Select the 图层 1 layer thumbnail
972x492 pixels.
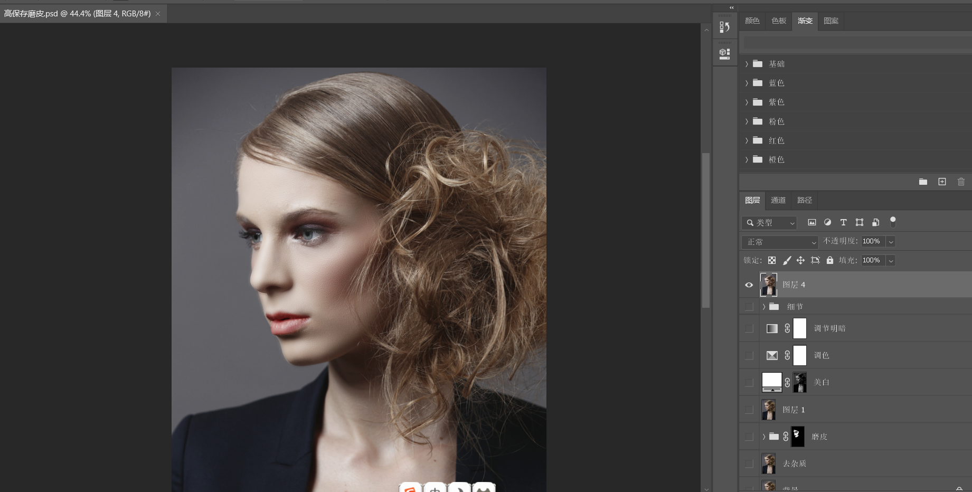(x=769, y=410)
